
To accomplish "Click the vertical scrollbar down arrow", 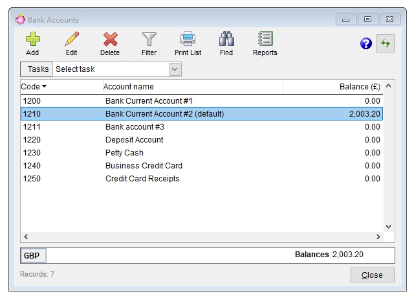I will pos(388,227).
